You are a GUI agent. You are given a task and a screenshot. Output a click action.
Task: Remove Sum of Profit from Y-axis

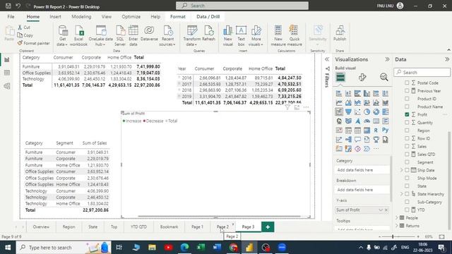(x=386, y=210)
